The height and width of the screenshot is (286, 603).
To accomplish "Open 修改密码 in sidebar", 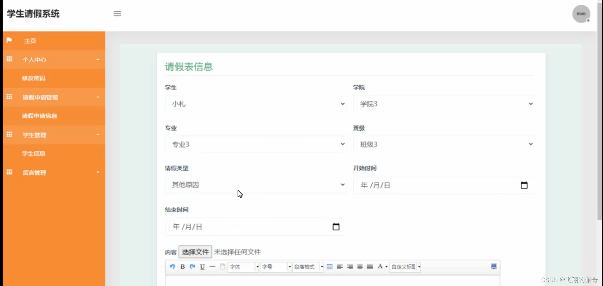I will click(x=34, y=78).
